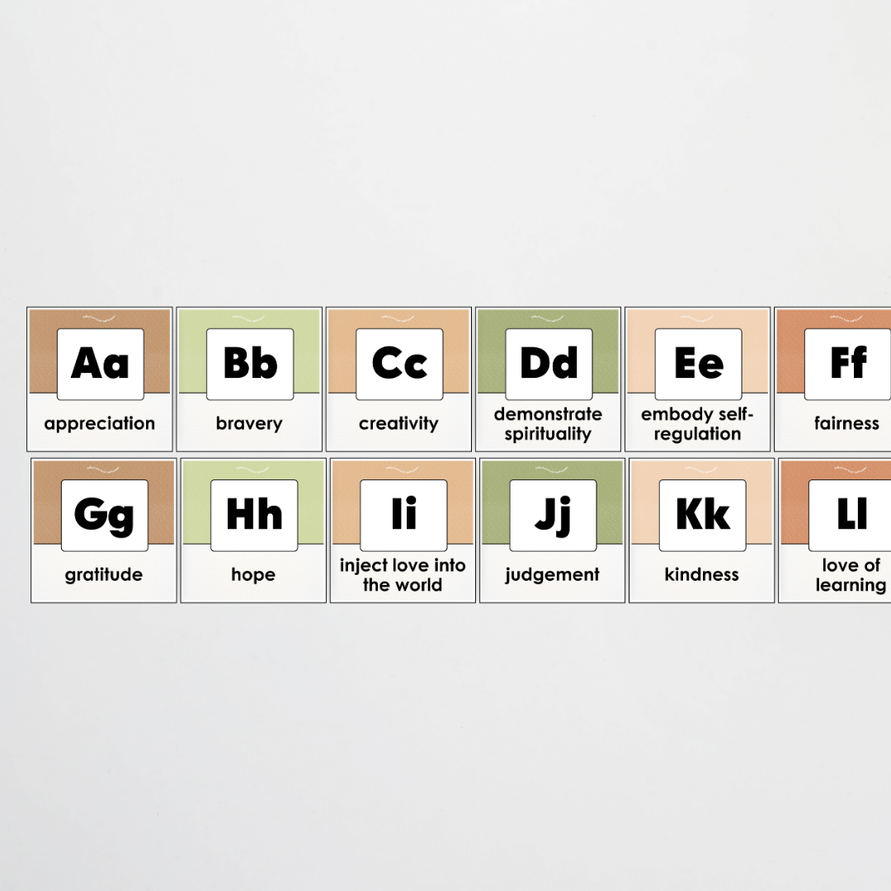The height and width of the screenshot is (891, 891).
Task: Select the 'creativity' card
Action: 398,423
